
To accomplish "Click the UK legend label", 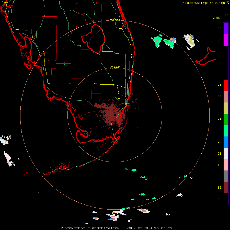I will click(219, 40).
